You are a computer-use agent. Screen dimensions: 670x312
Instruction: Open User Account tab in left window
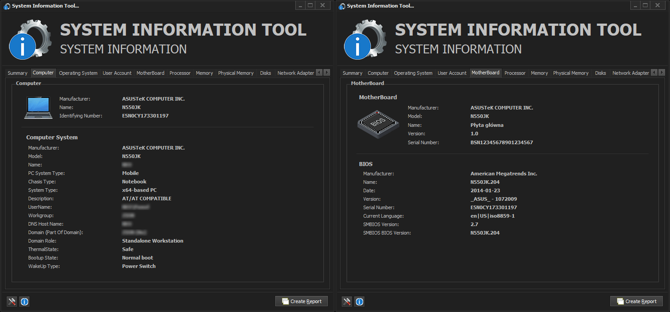coord(117,73)
